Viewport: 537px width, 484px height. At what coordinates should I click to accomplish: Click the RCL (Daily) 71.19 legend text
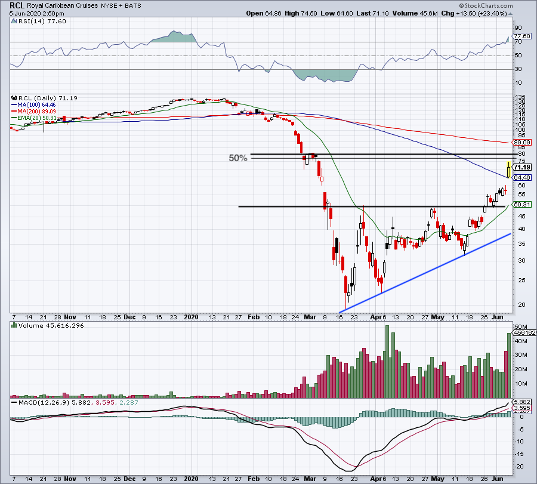click(48, 98)
